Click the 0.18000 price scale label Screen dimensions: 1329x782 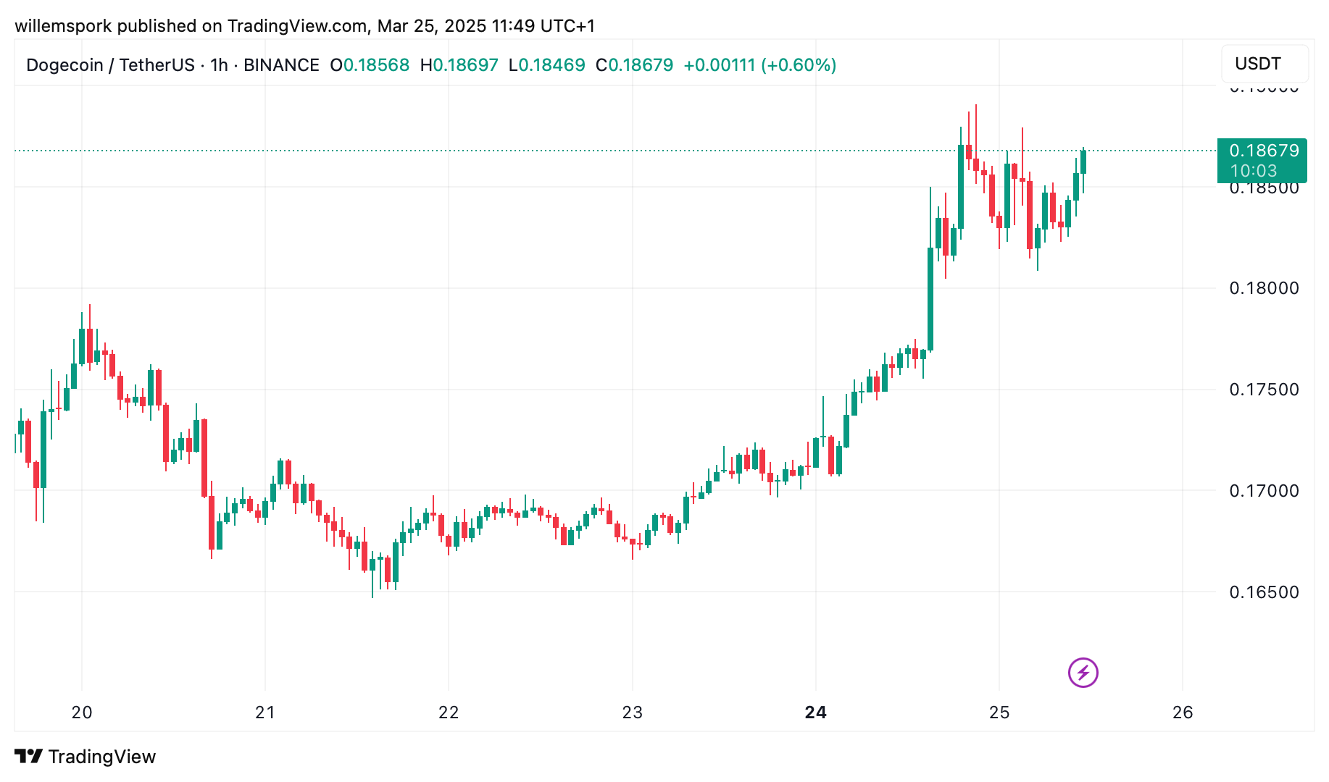coord(1264,288)
